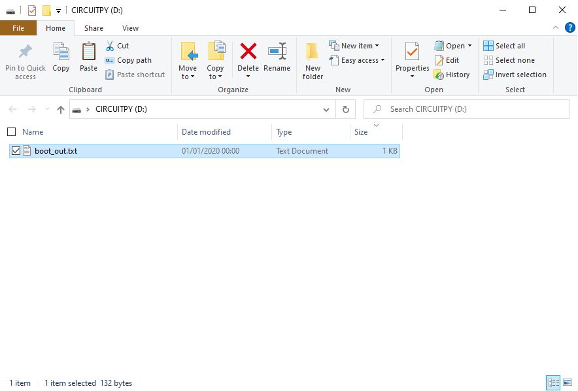
Task: Click the Paste clipboard icon
Action: 88,51
